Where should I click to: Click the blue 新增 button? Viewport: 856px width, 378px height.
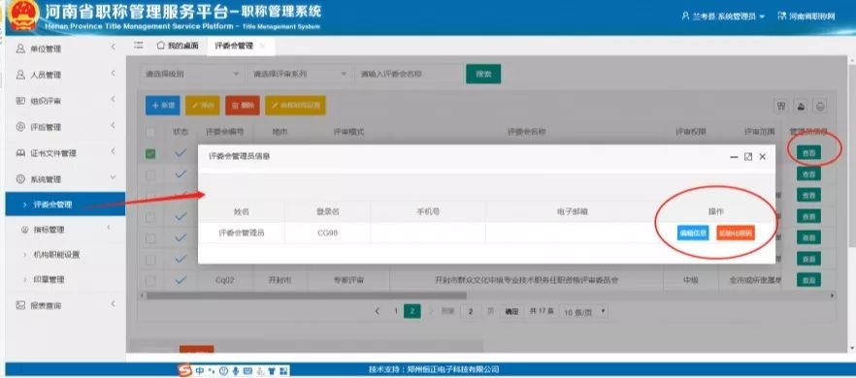(x=163, y=106)
